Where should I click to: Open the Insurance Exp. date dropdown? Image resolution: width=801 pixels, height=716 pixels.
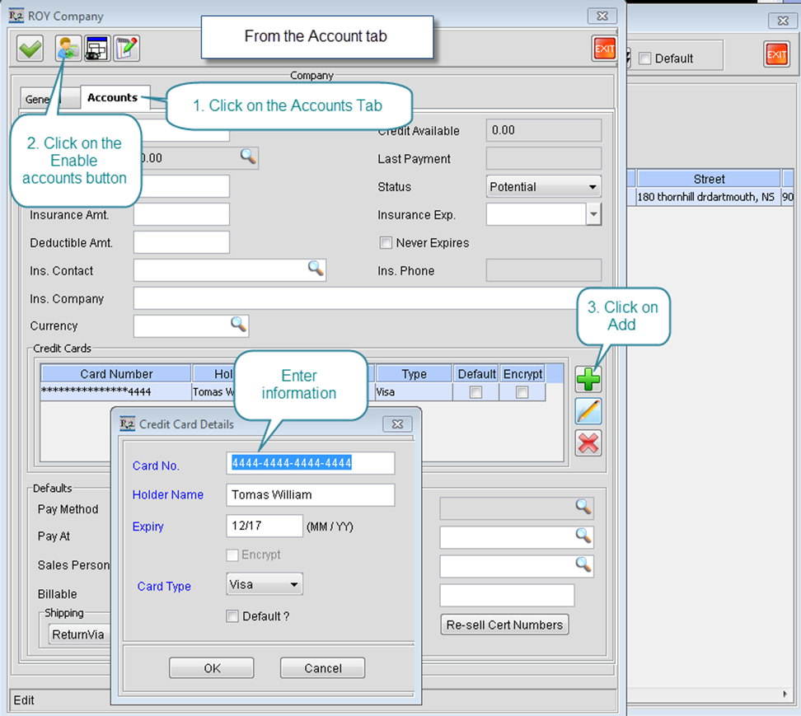click(x=593, y=215)
